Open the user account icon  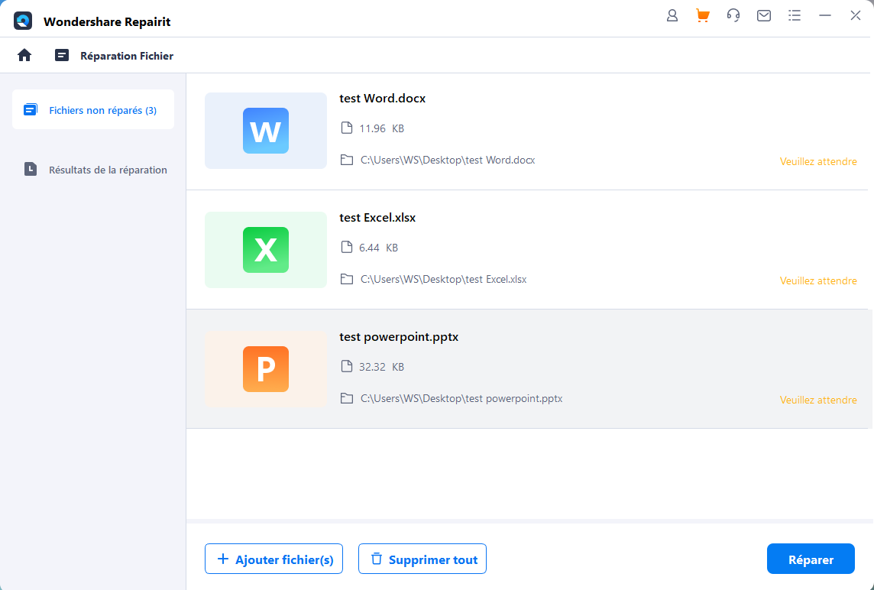click(x=672, y=15)
